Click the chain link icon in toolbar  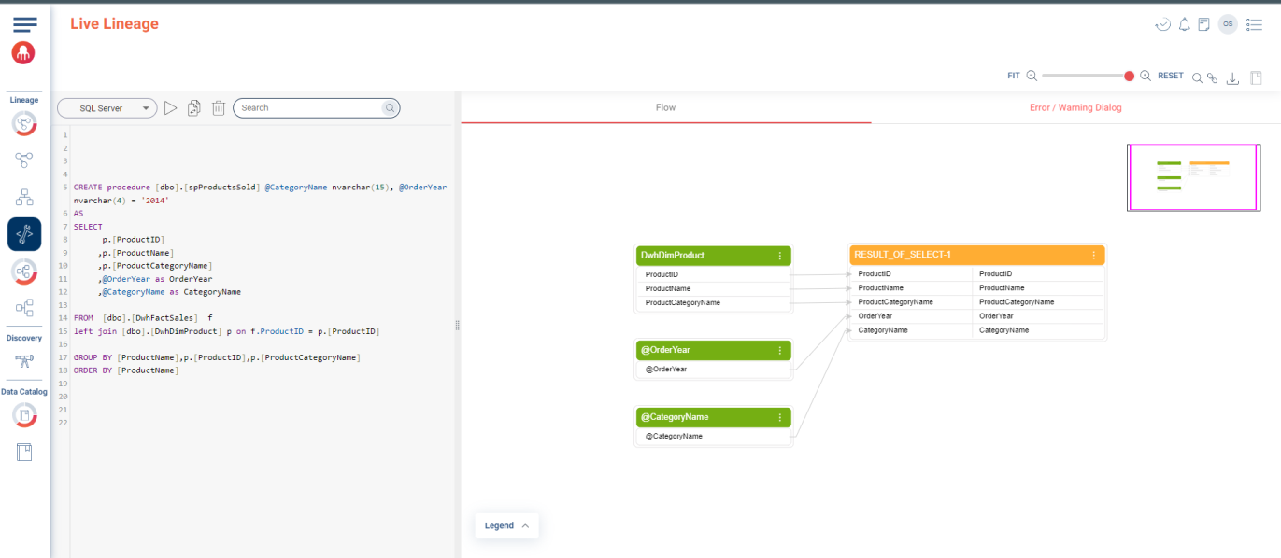click(1213, 78)
